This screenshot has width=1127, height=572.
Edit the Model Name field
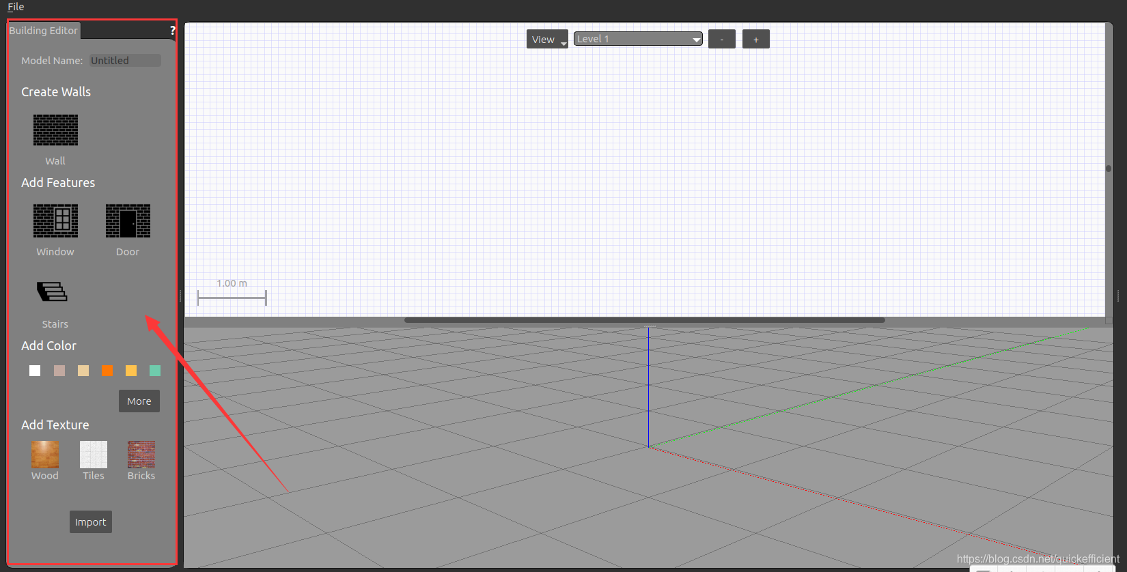coord(126,61)
